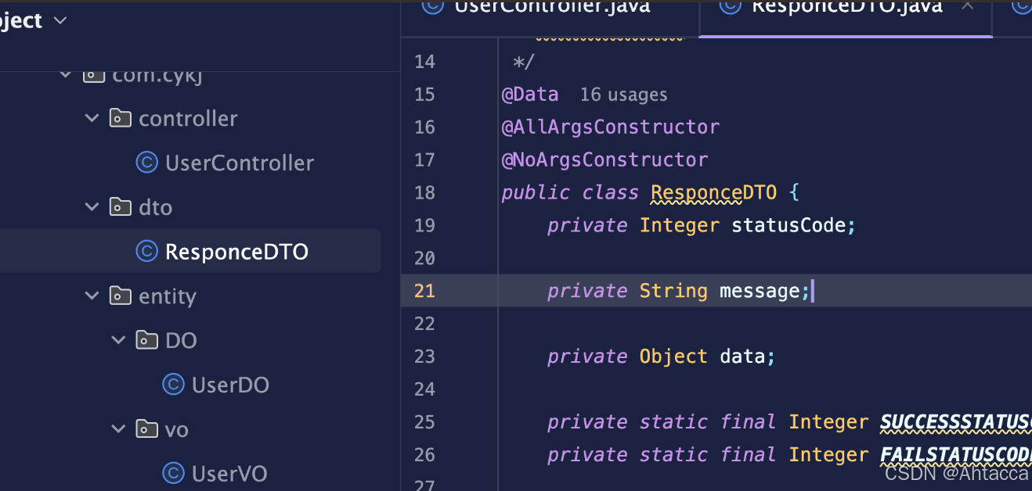Collapse the entity folder
Image resolution: width=1032 pixels, height=491 pixels.
[92, 296]
